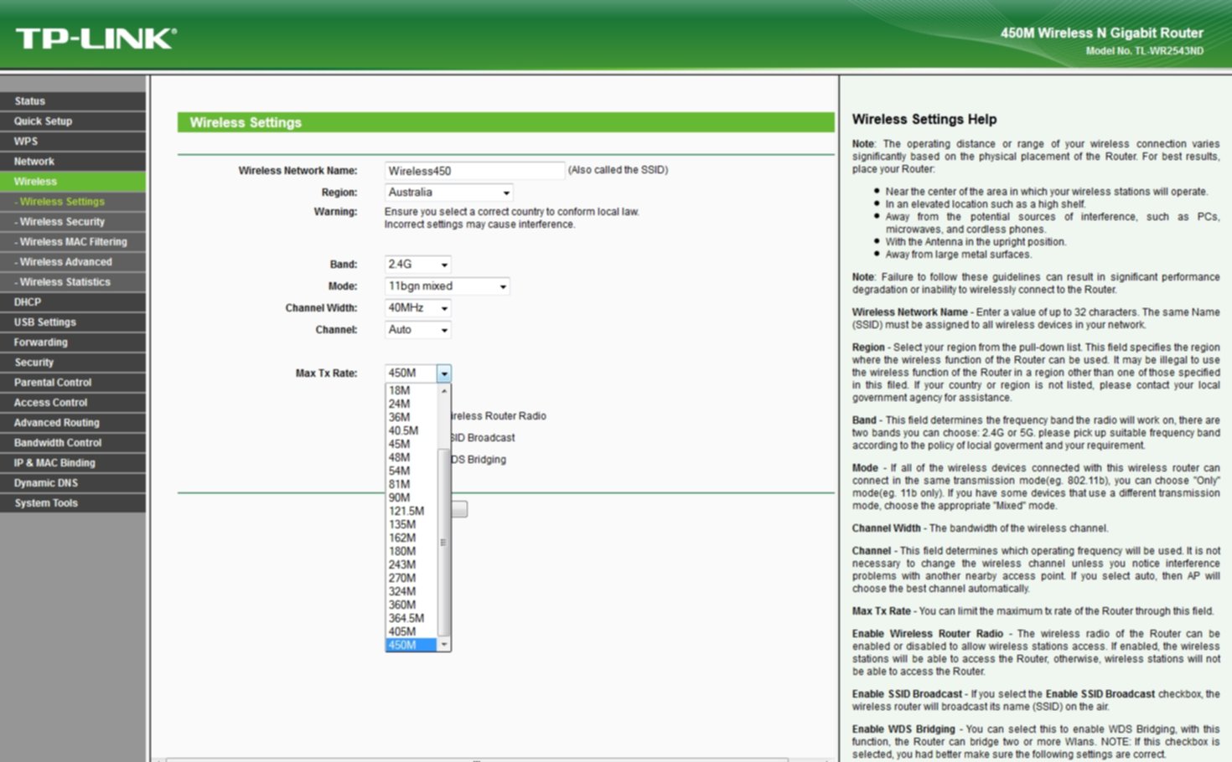Open IP & MAC Binding section
Screen dimensions: 1232x762
pyautogui.click(x=73, y=463)
